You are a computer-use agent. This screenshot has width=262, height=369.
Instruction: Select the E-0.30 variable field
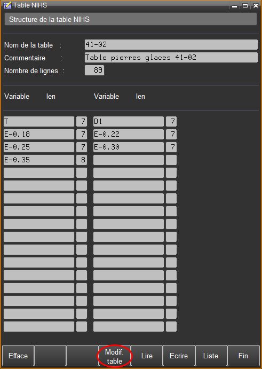(129, 147)
